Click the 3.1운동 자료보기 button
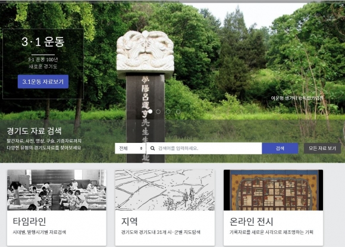The height and width of the screenshot is (247, 345). [x=43, y=82]
